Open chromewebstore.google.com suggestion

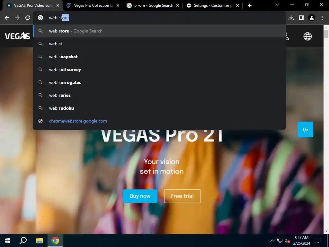pyautogui.click(x=159, y=121)
